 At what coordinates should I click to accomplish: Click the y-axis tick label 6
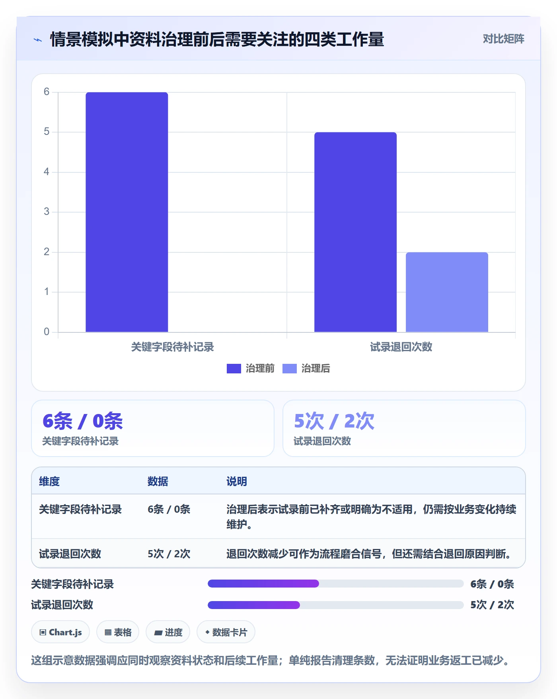click(x=47, y=92)
